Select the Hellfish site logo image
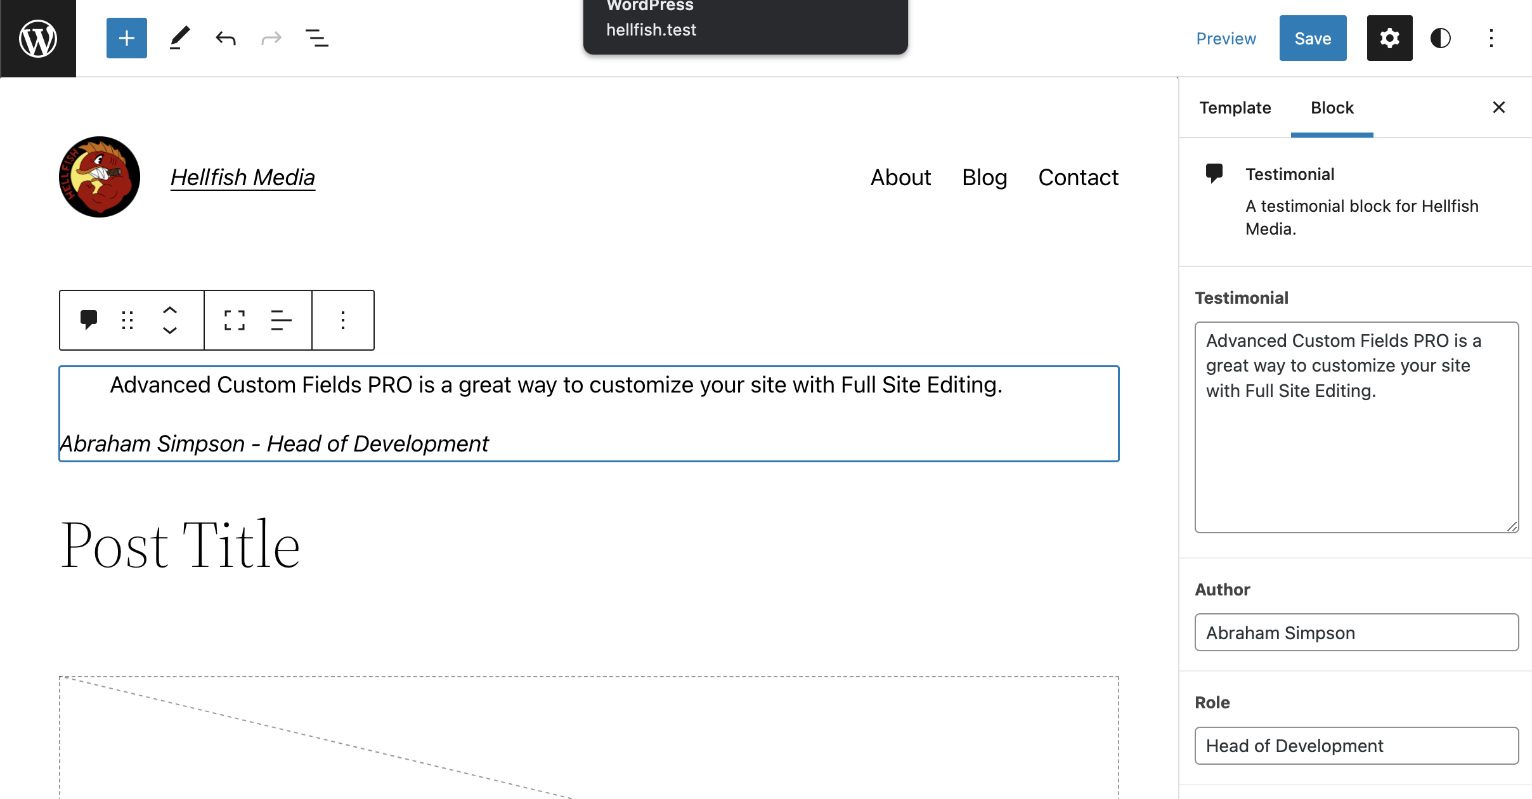This screenshot has width=1532, height=799. 100,177
